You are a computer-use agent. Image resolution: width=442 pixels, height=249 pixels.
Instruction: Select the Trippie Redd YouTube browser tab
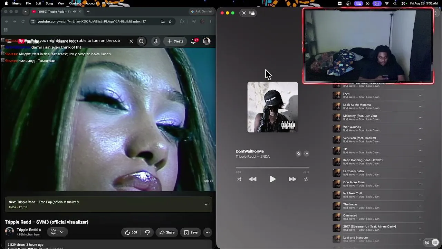(57, 12)
